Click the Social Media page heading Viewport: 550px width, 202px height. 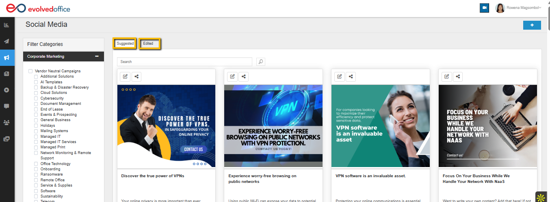click(x=46, y=24)
